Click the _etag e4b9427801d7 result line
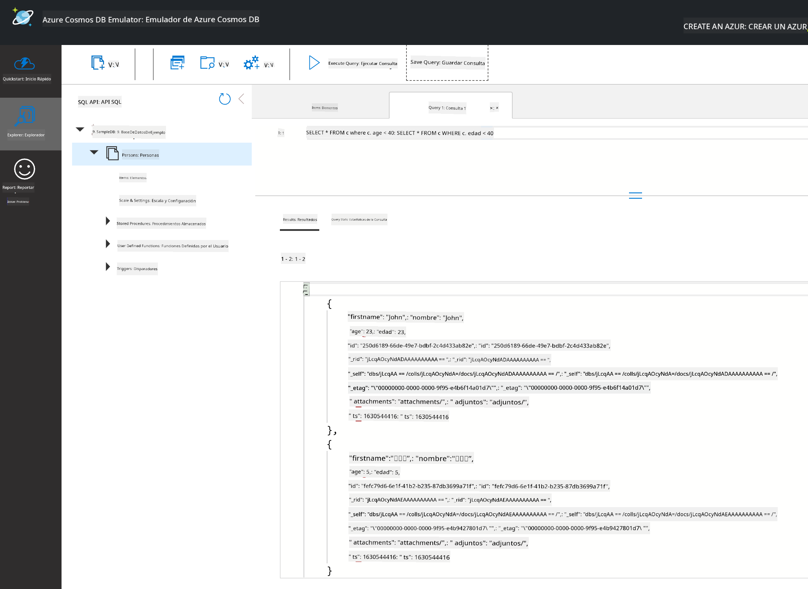Image resolution: width=808 pixels, height=589 pixels. 499,528
